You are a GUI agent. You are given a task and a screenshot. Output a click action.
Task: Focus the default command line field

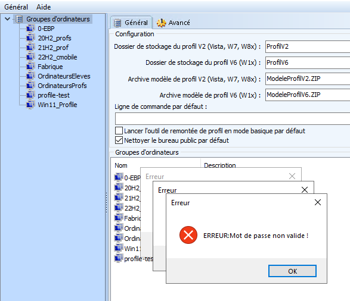point(233,118)
